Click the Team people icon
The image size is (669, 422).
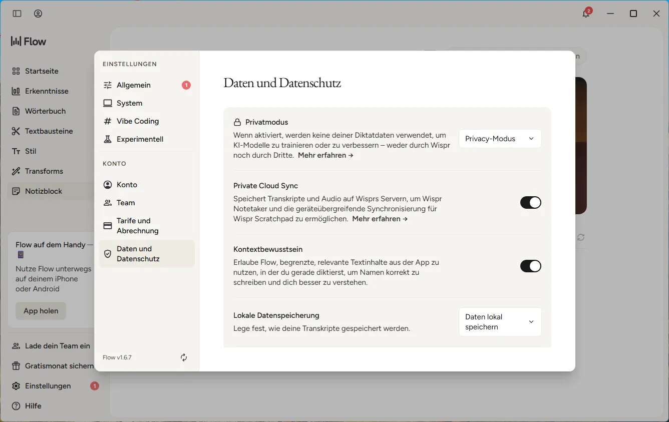pyautogui.click(x=108, y=203)
